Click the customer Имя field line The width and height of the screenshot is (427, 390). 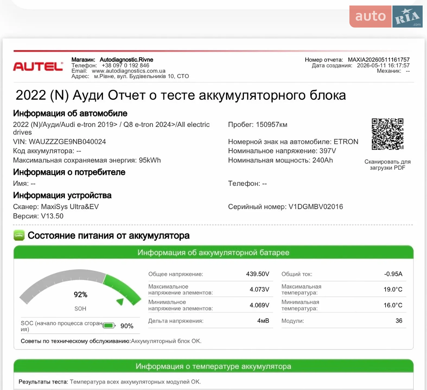(24, 184)
